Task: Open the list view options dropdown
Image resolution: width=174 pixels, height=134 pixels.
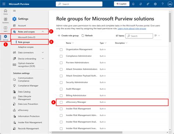Action: point(157,36)
